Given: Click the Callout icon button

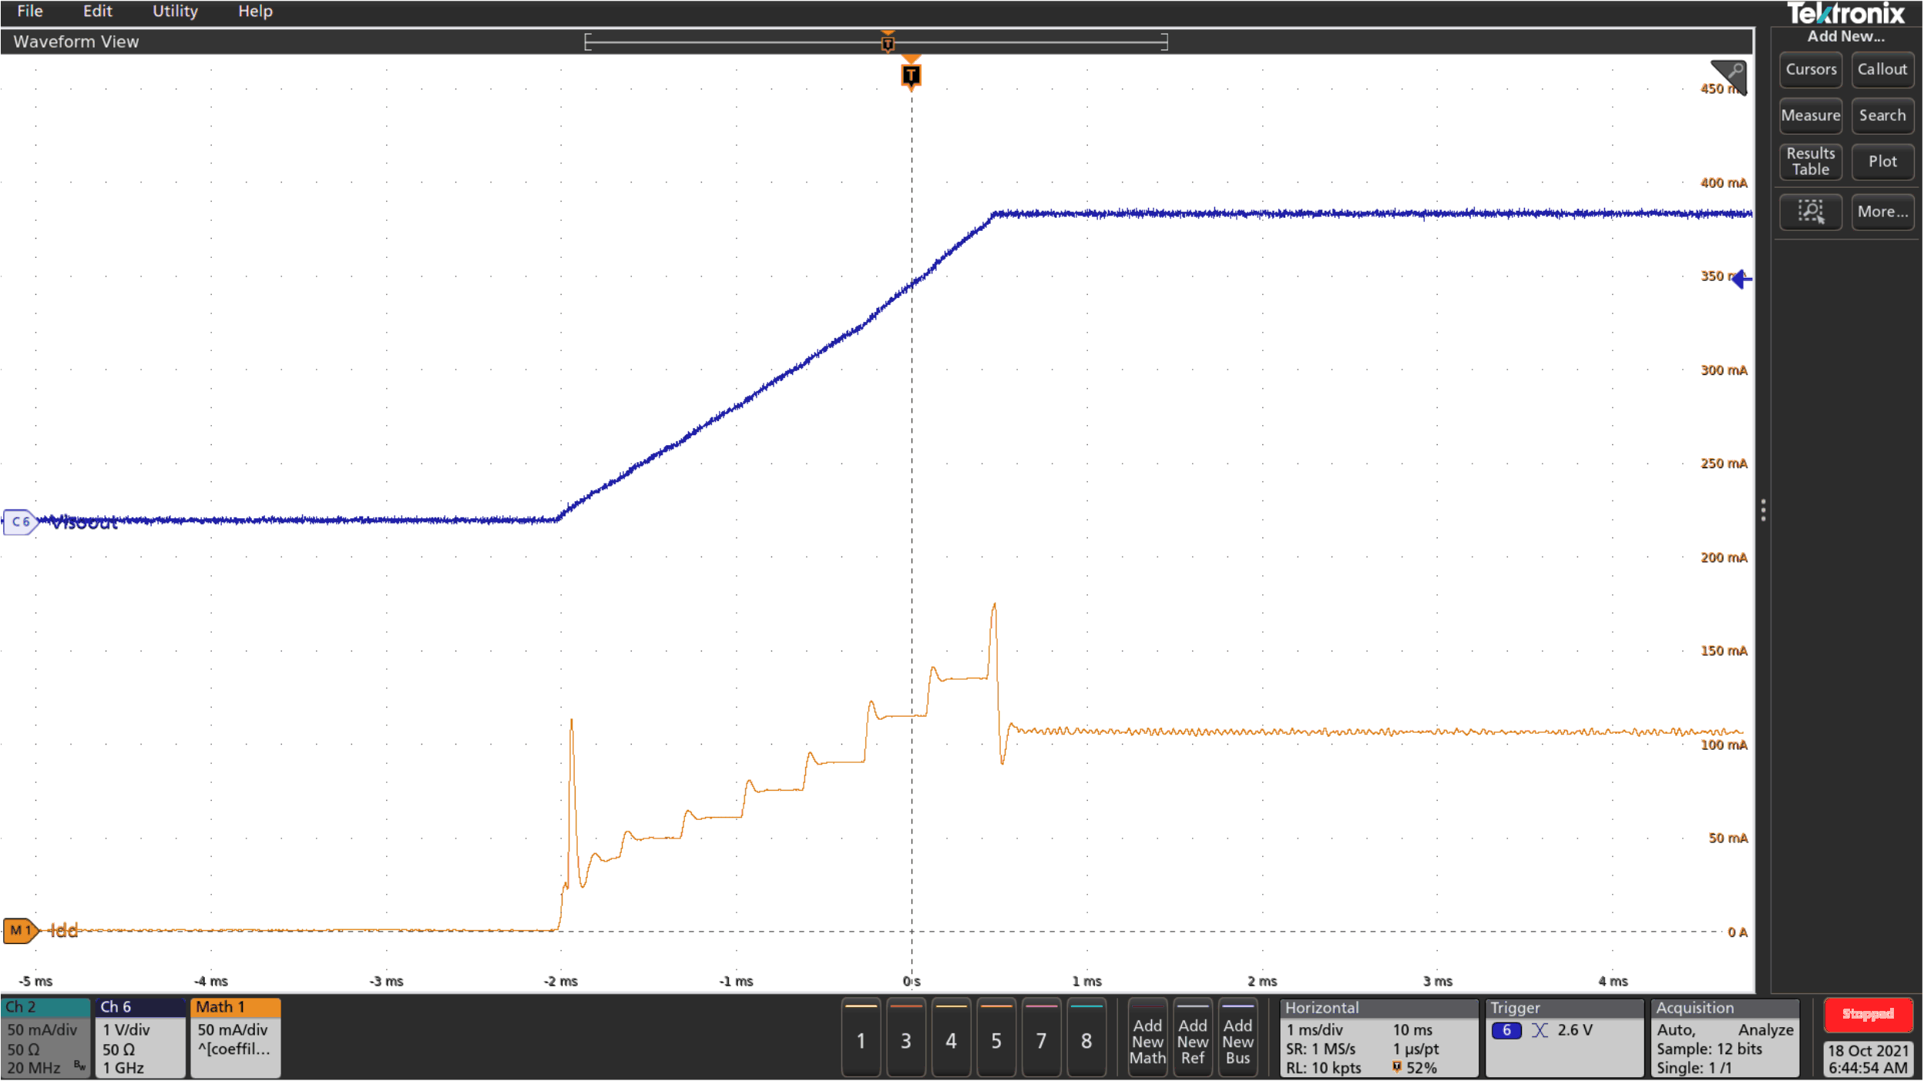Looking at the screenshot, I should (x=1882, y=70).
